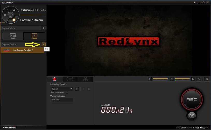Toggle the headphone monitor icon
This screenshot has width=211, height=130.
[x=193, y=79]
